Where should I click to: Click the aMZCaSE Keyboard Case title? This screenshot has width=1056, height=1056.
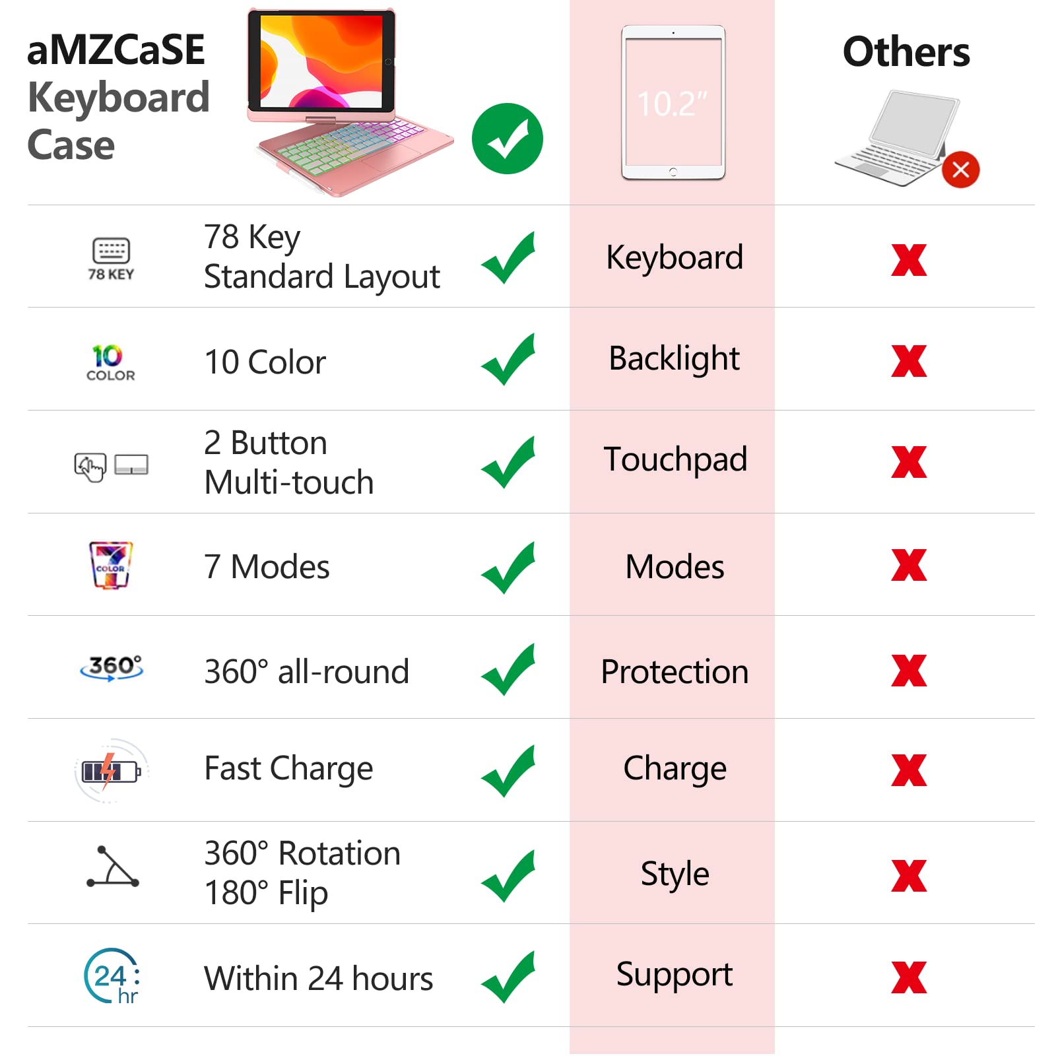tap(117, 97)
